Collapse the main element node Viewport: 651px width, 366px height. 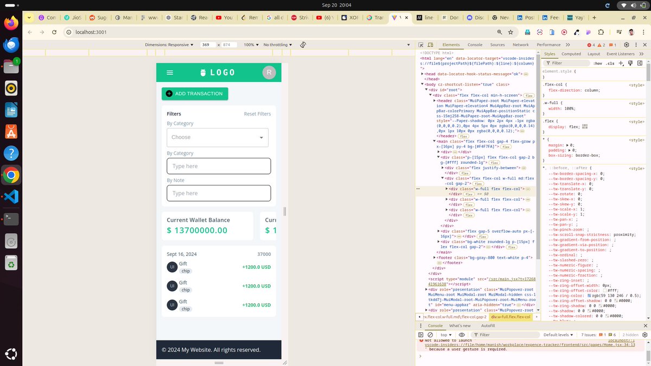(435, 142)
